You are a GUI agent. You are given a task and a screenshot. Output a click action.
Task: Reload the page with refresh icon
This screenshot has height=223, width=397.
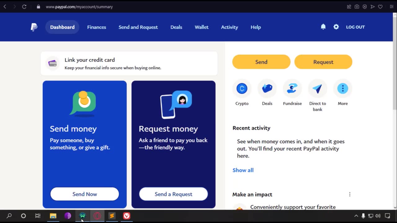point(24,7)
